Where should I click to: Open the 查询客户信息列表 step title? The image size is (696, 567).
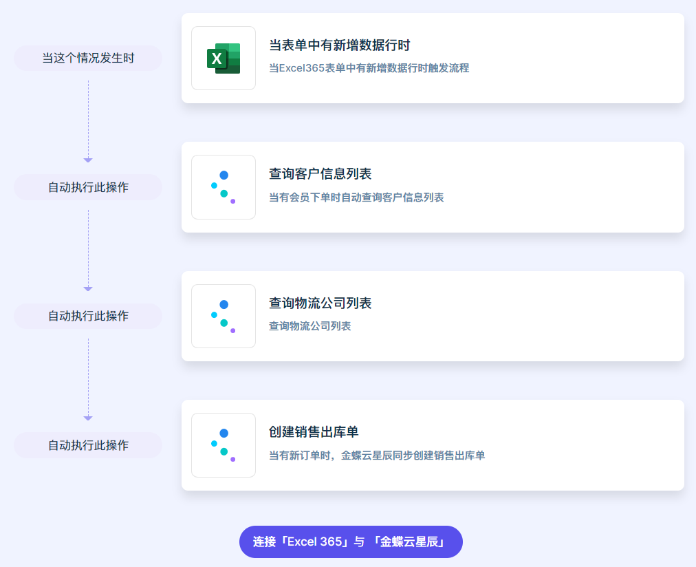(320, 175)
